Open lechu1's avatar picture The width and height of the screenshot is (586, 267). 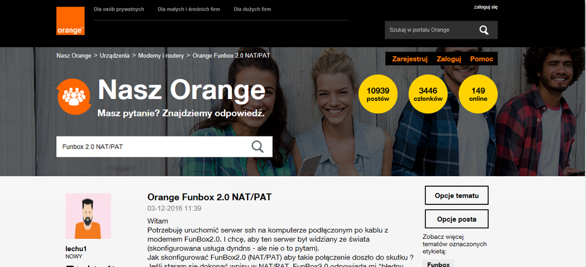point(88,216)
